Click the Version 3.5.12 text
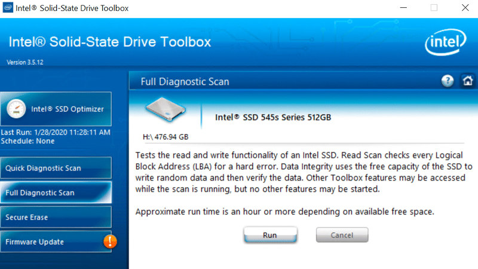Viewport: 478px width, 269px height. tap(25, 62)
